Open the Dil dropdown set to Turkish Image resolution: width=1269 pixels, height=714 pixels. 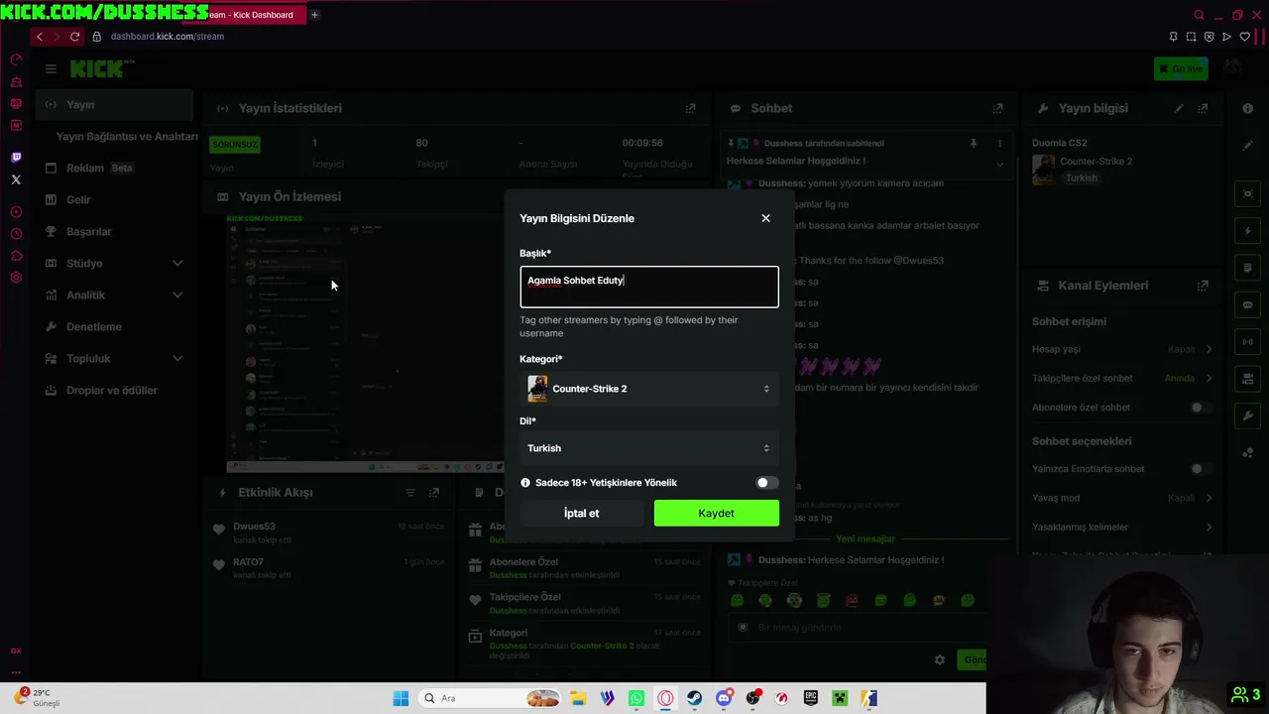(x=649, y=448)
